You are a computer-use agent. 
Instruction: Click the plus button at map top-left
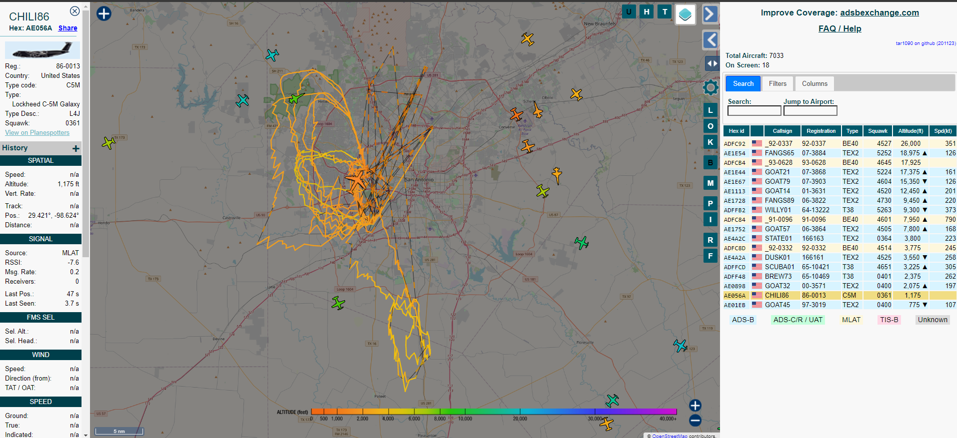pos(104,13)
